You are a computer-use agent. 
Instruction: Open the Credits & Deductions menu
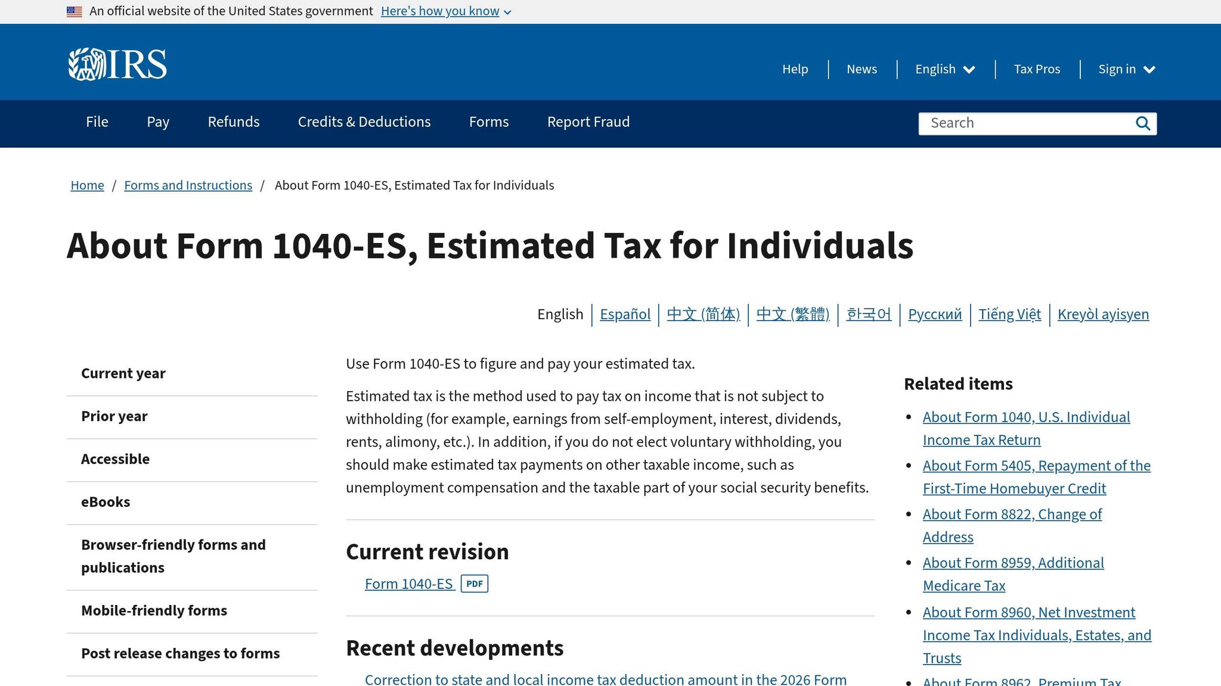tap(364, 122)
